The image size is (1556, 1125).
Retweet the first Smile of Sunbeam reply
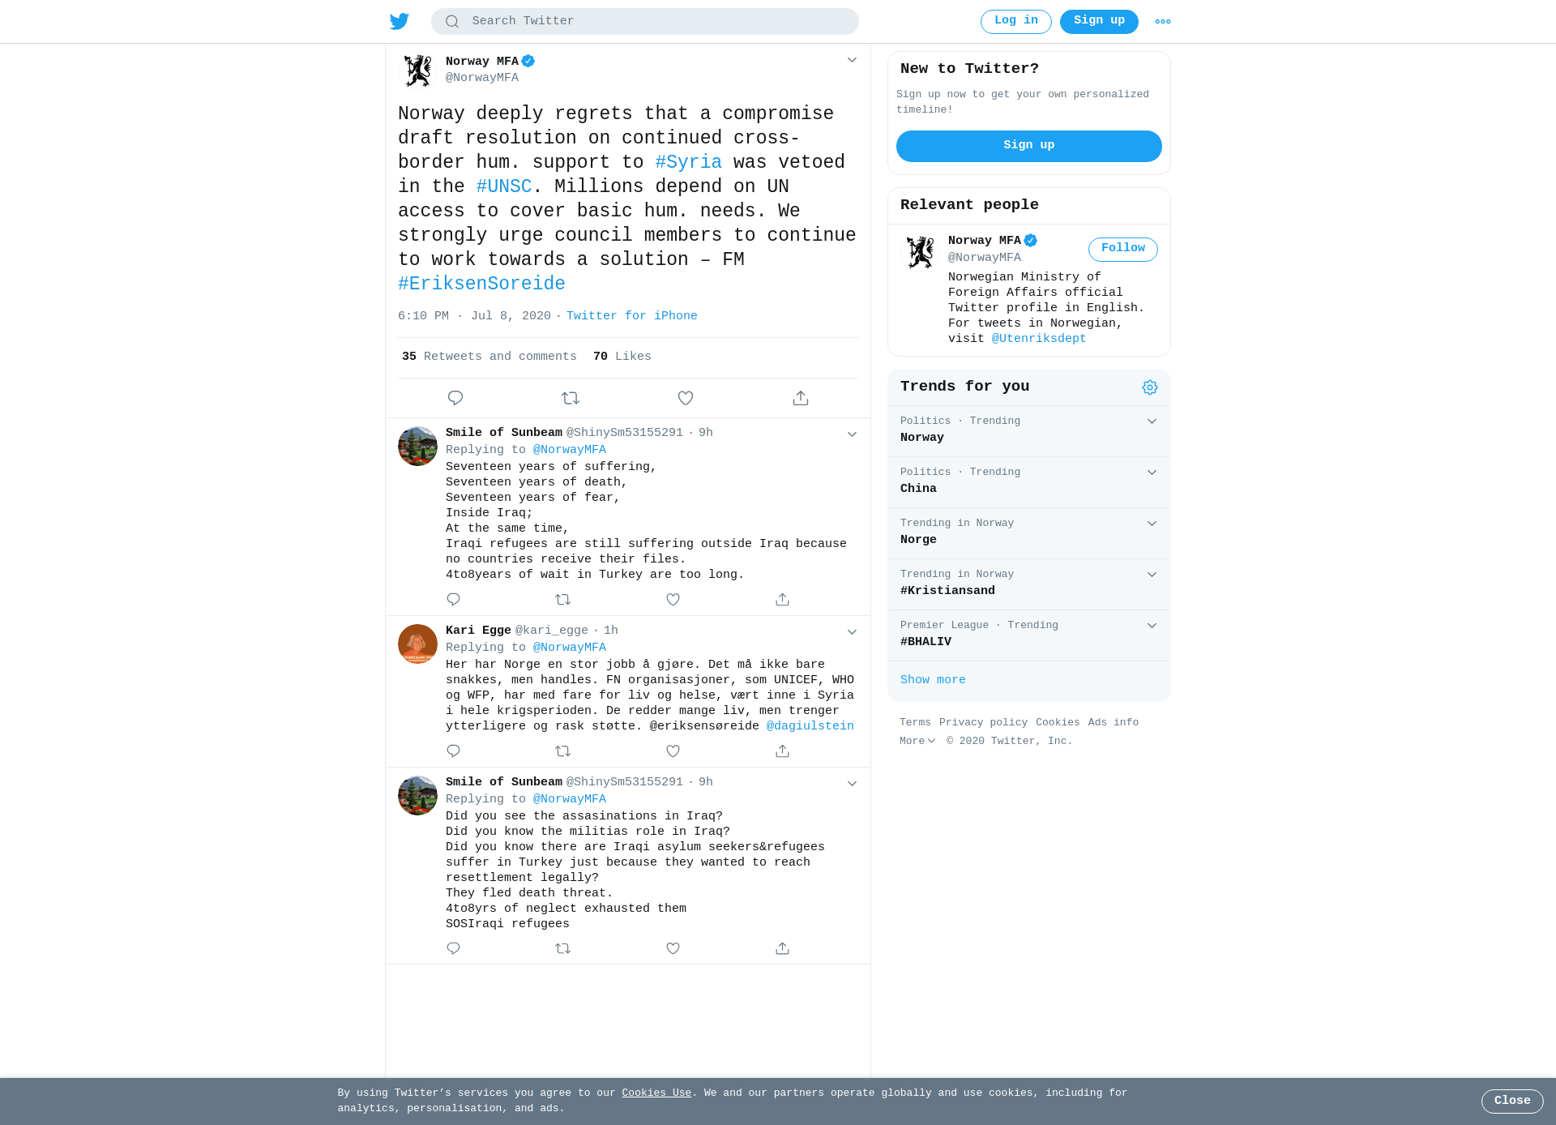coord(563,600)
